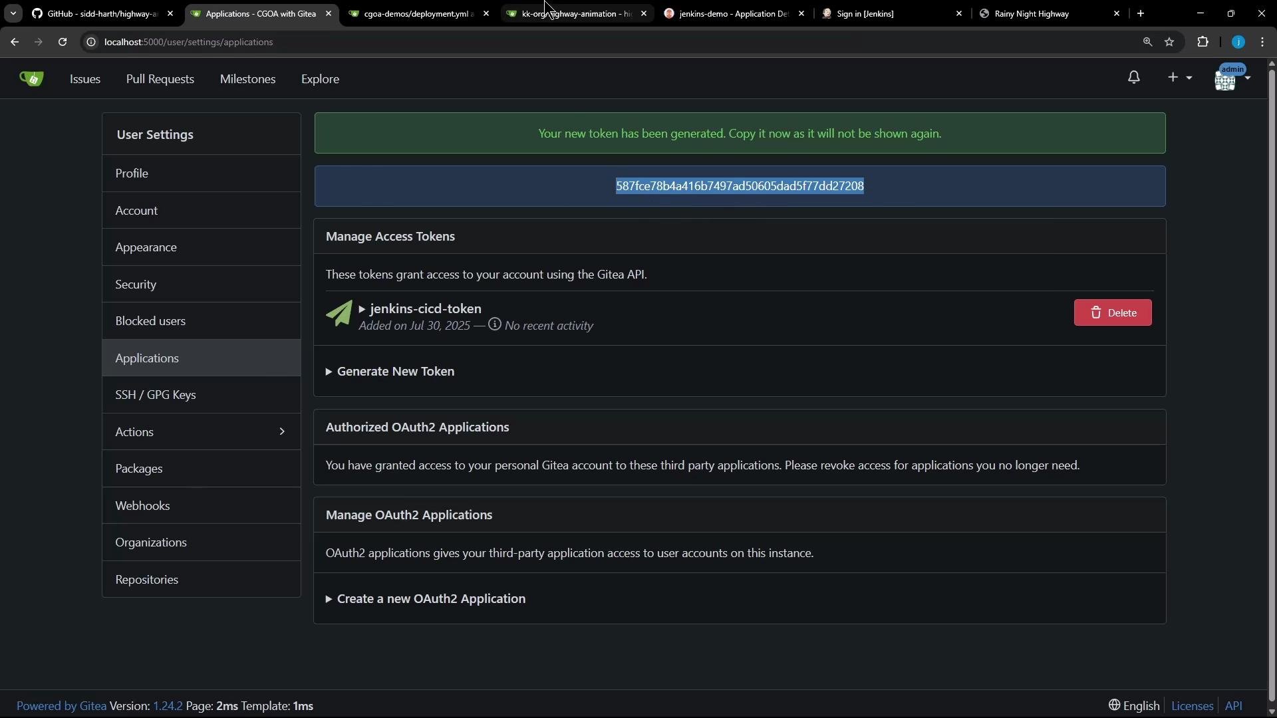The width and height of the screenshot is (1277, 718).
Task: Open the tab search dropdown
Action: click(13, 13)
